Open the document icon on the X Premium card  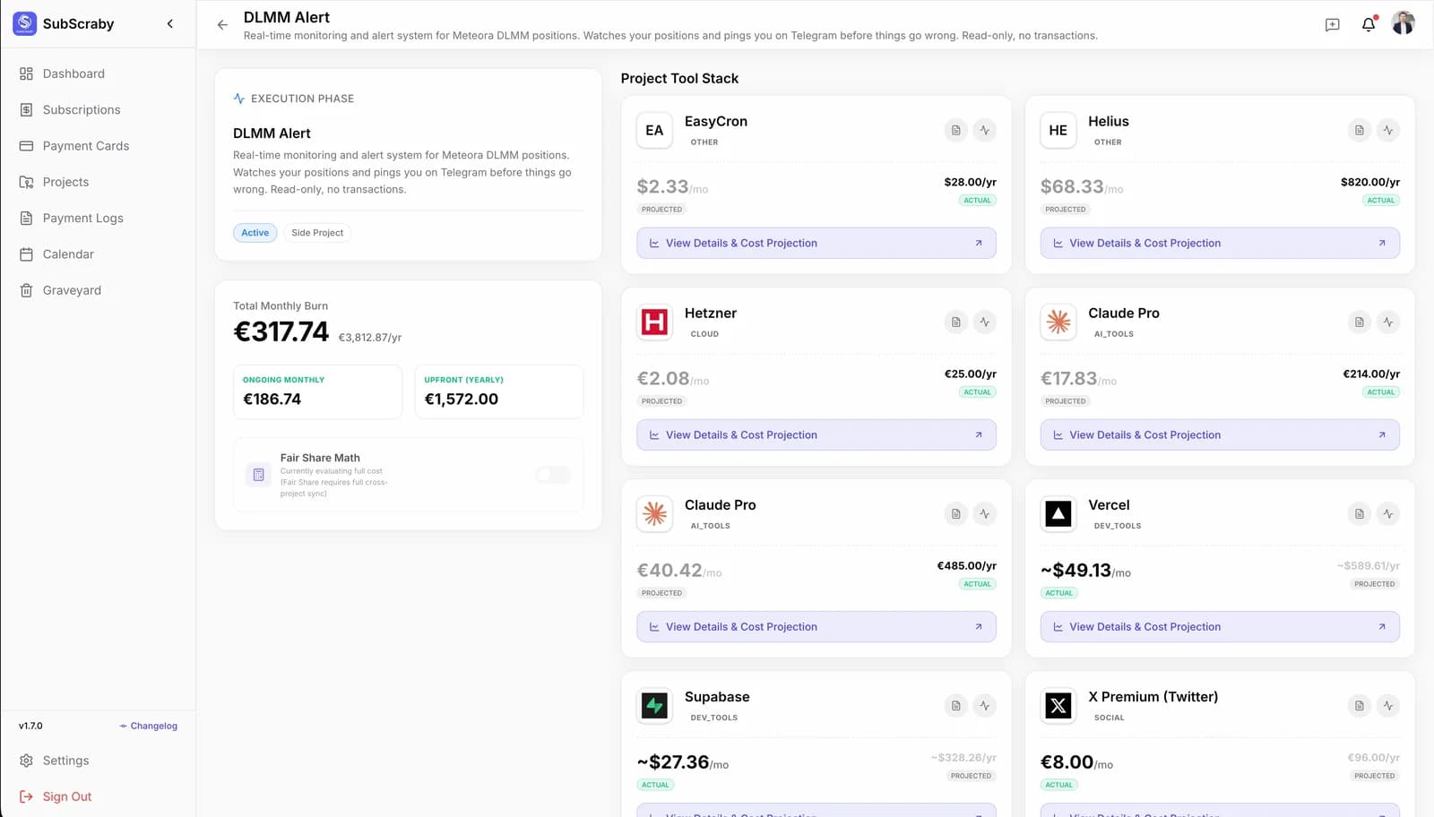pos(1360,706)
